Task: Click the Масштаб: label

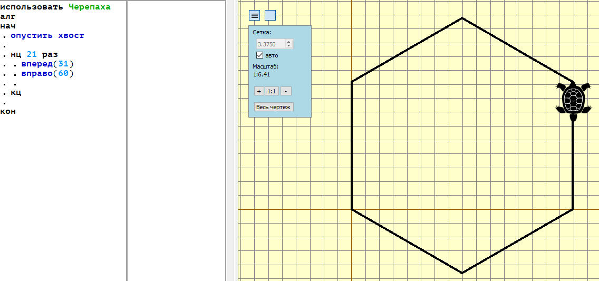Action: 266,66
